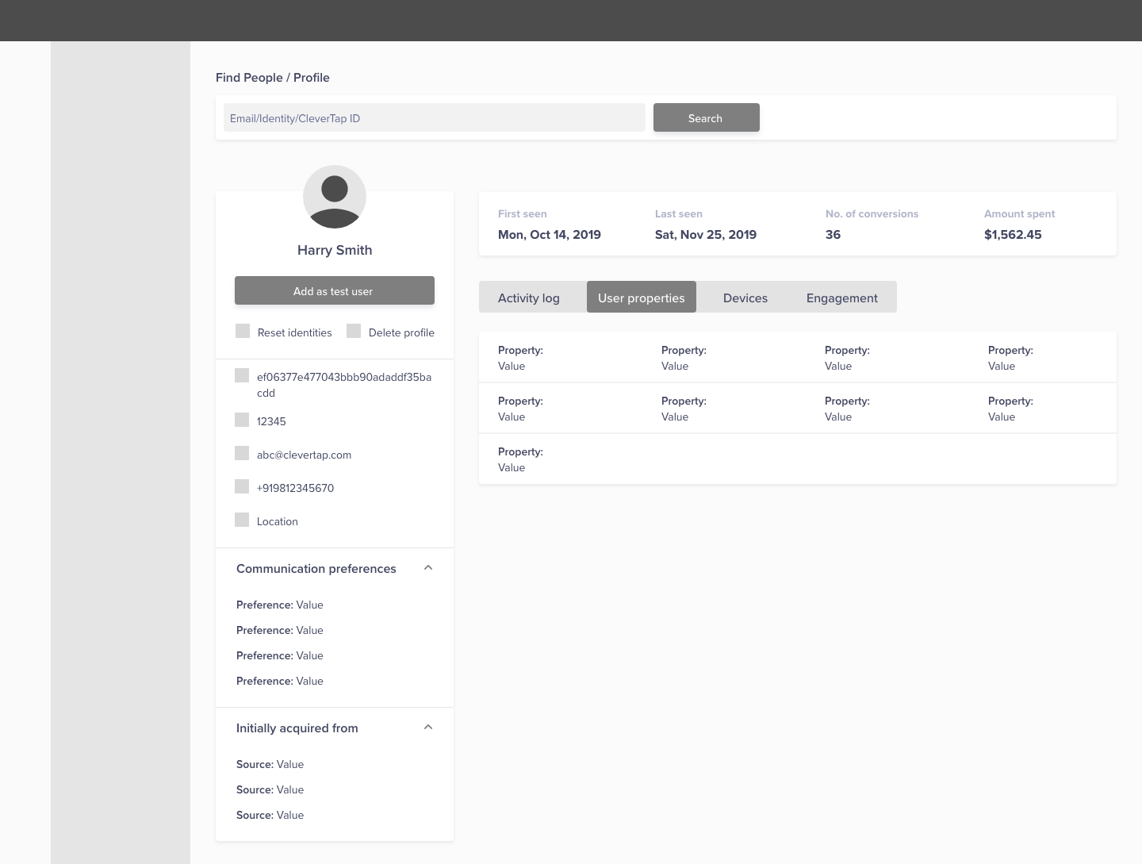Image resolution: width=1142 pixels, height=864 pixels.
Task: Collapse the Initially acquired from section
Action: (x=428, y=728)
